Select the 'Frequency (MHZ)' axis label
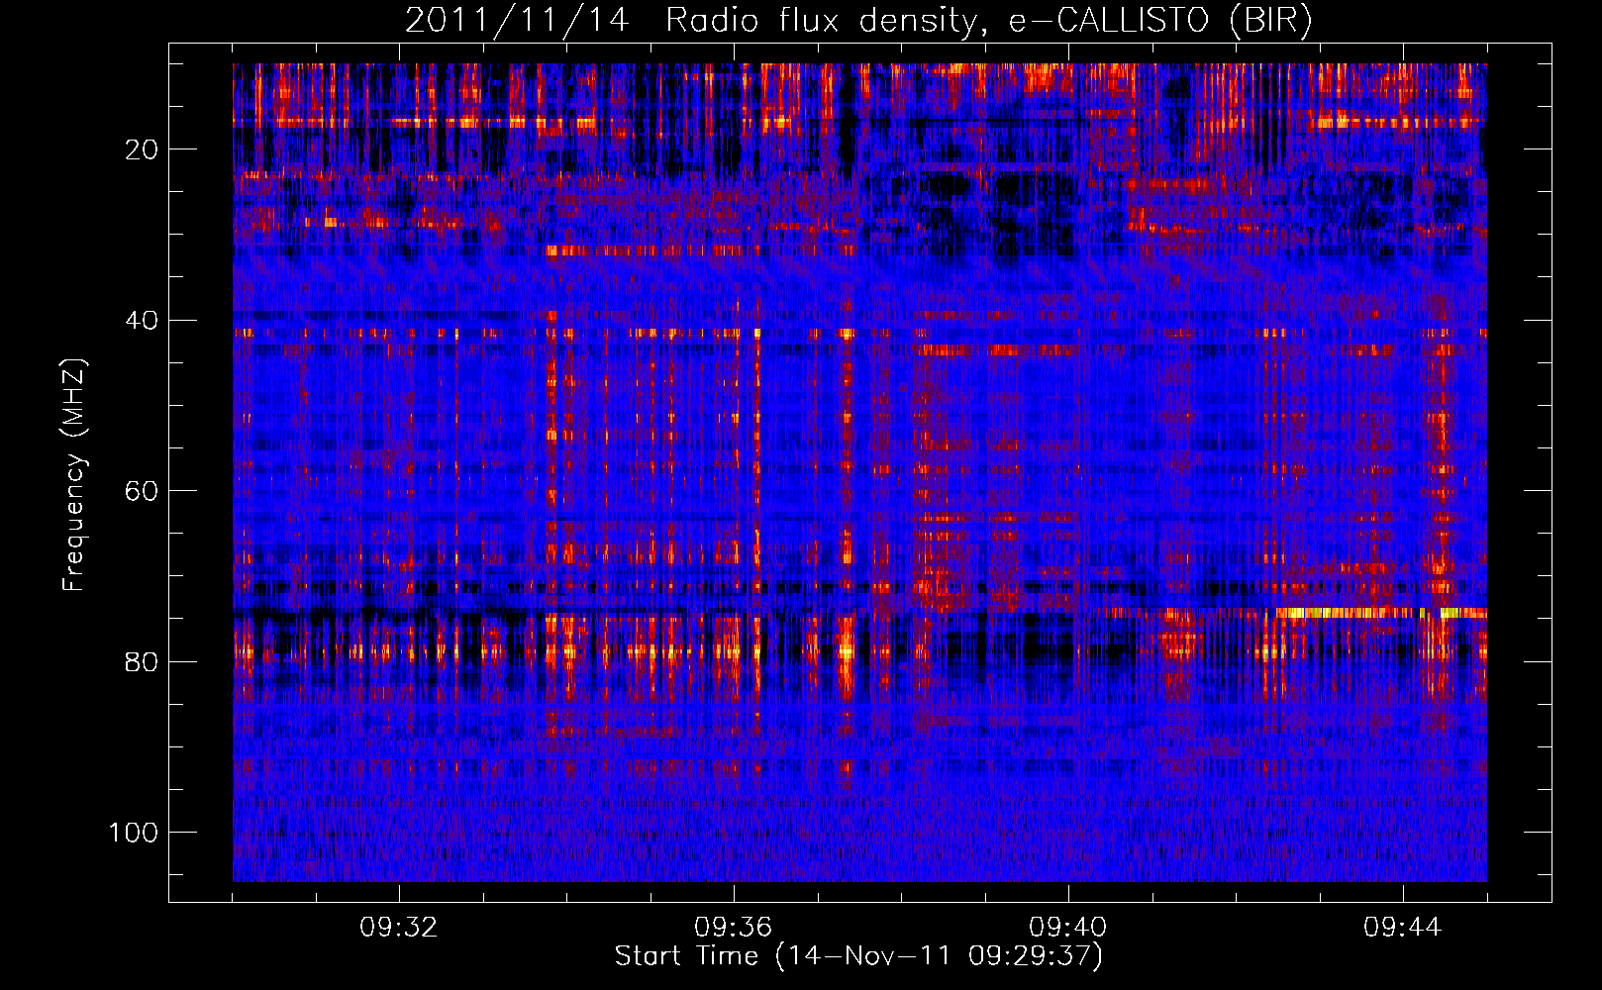This screenshot has height=990, width=1602. click(x=74, y=475)
